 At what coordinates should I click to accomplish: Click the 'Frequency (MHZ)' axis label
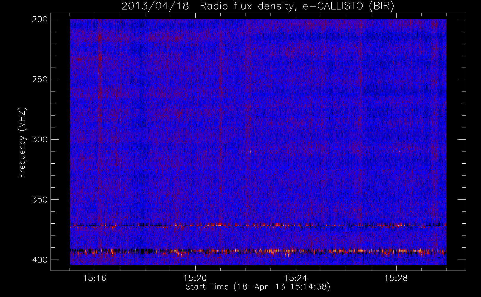(22, 142)
